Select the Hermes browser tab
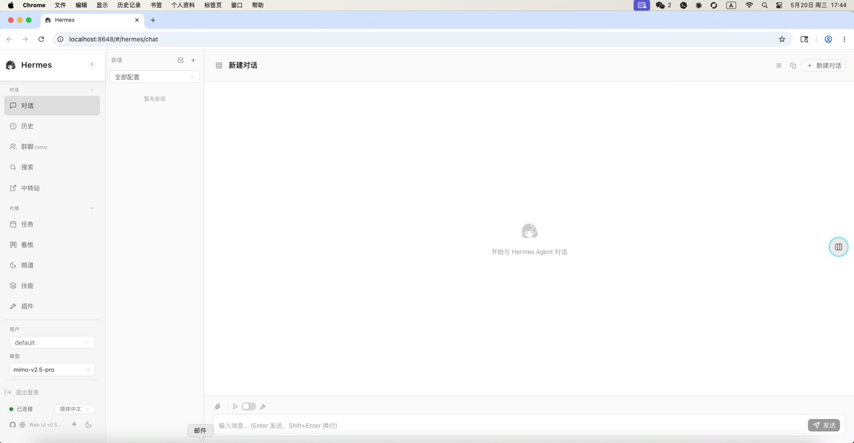The width and height of the screenshot is (854, 443). (x=92, y=20)
